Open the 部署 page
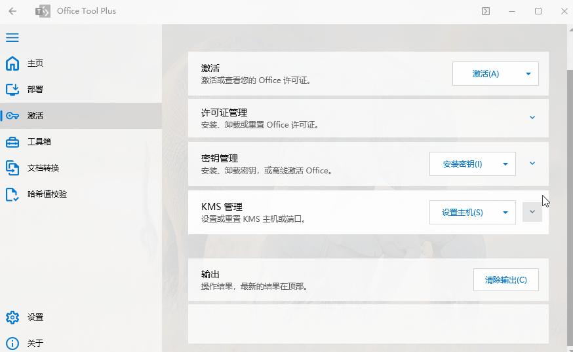This screenshot has width=573, height=352. click(x=81, y=90)
